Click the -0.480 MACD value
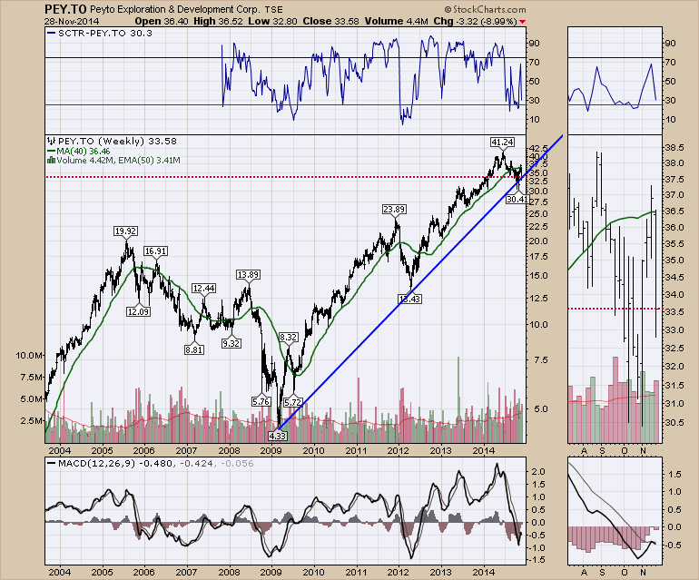The height and width of the screenshot is (580, 699). [155, 464]
